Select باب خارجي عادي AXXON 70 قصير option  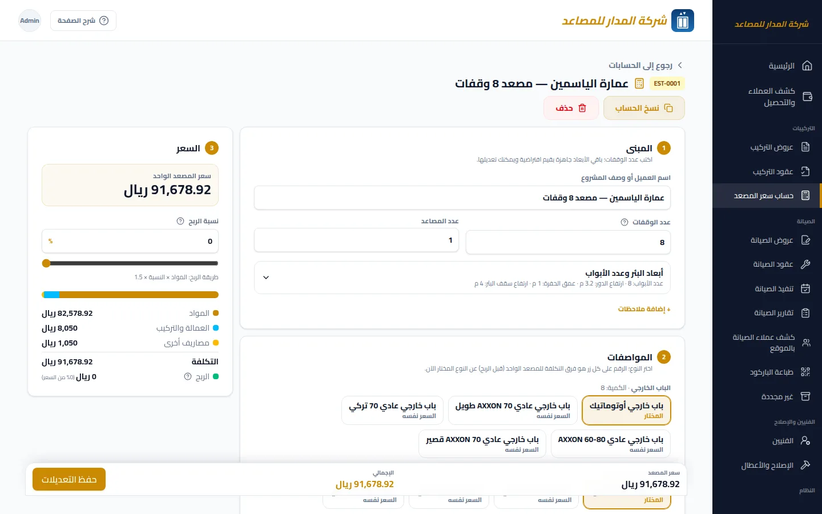pos(482,444)
